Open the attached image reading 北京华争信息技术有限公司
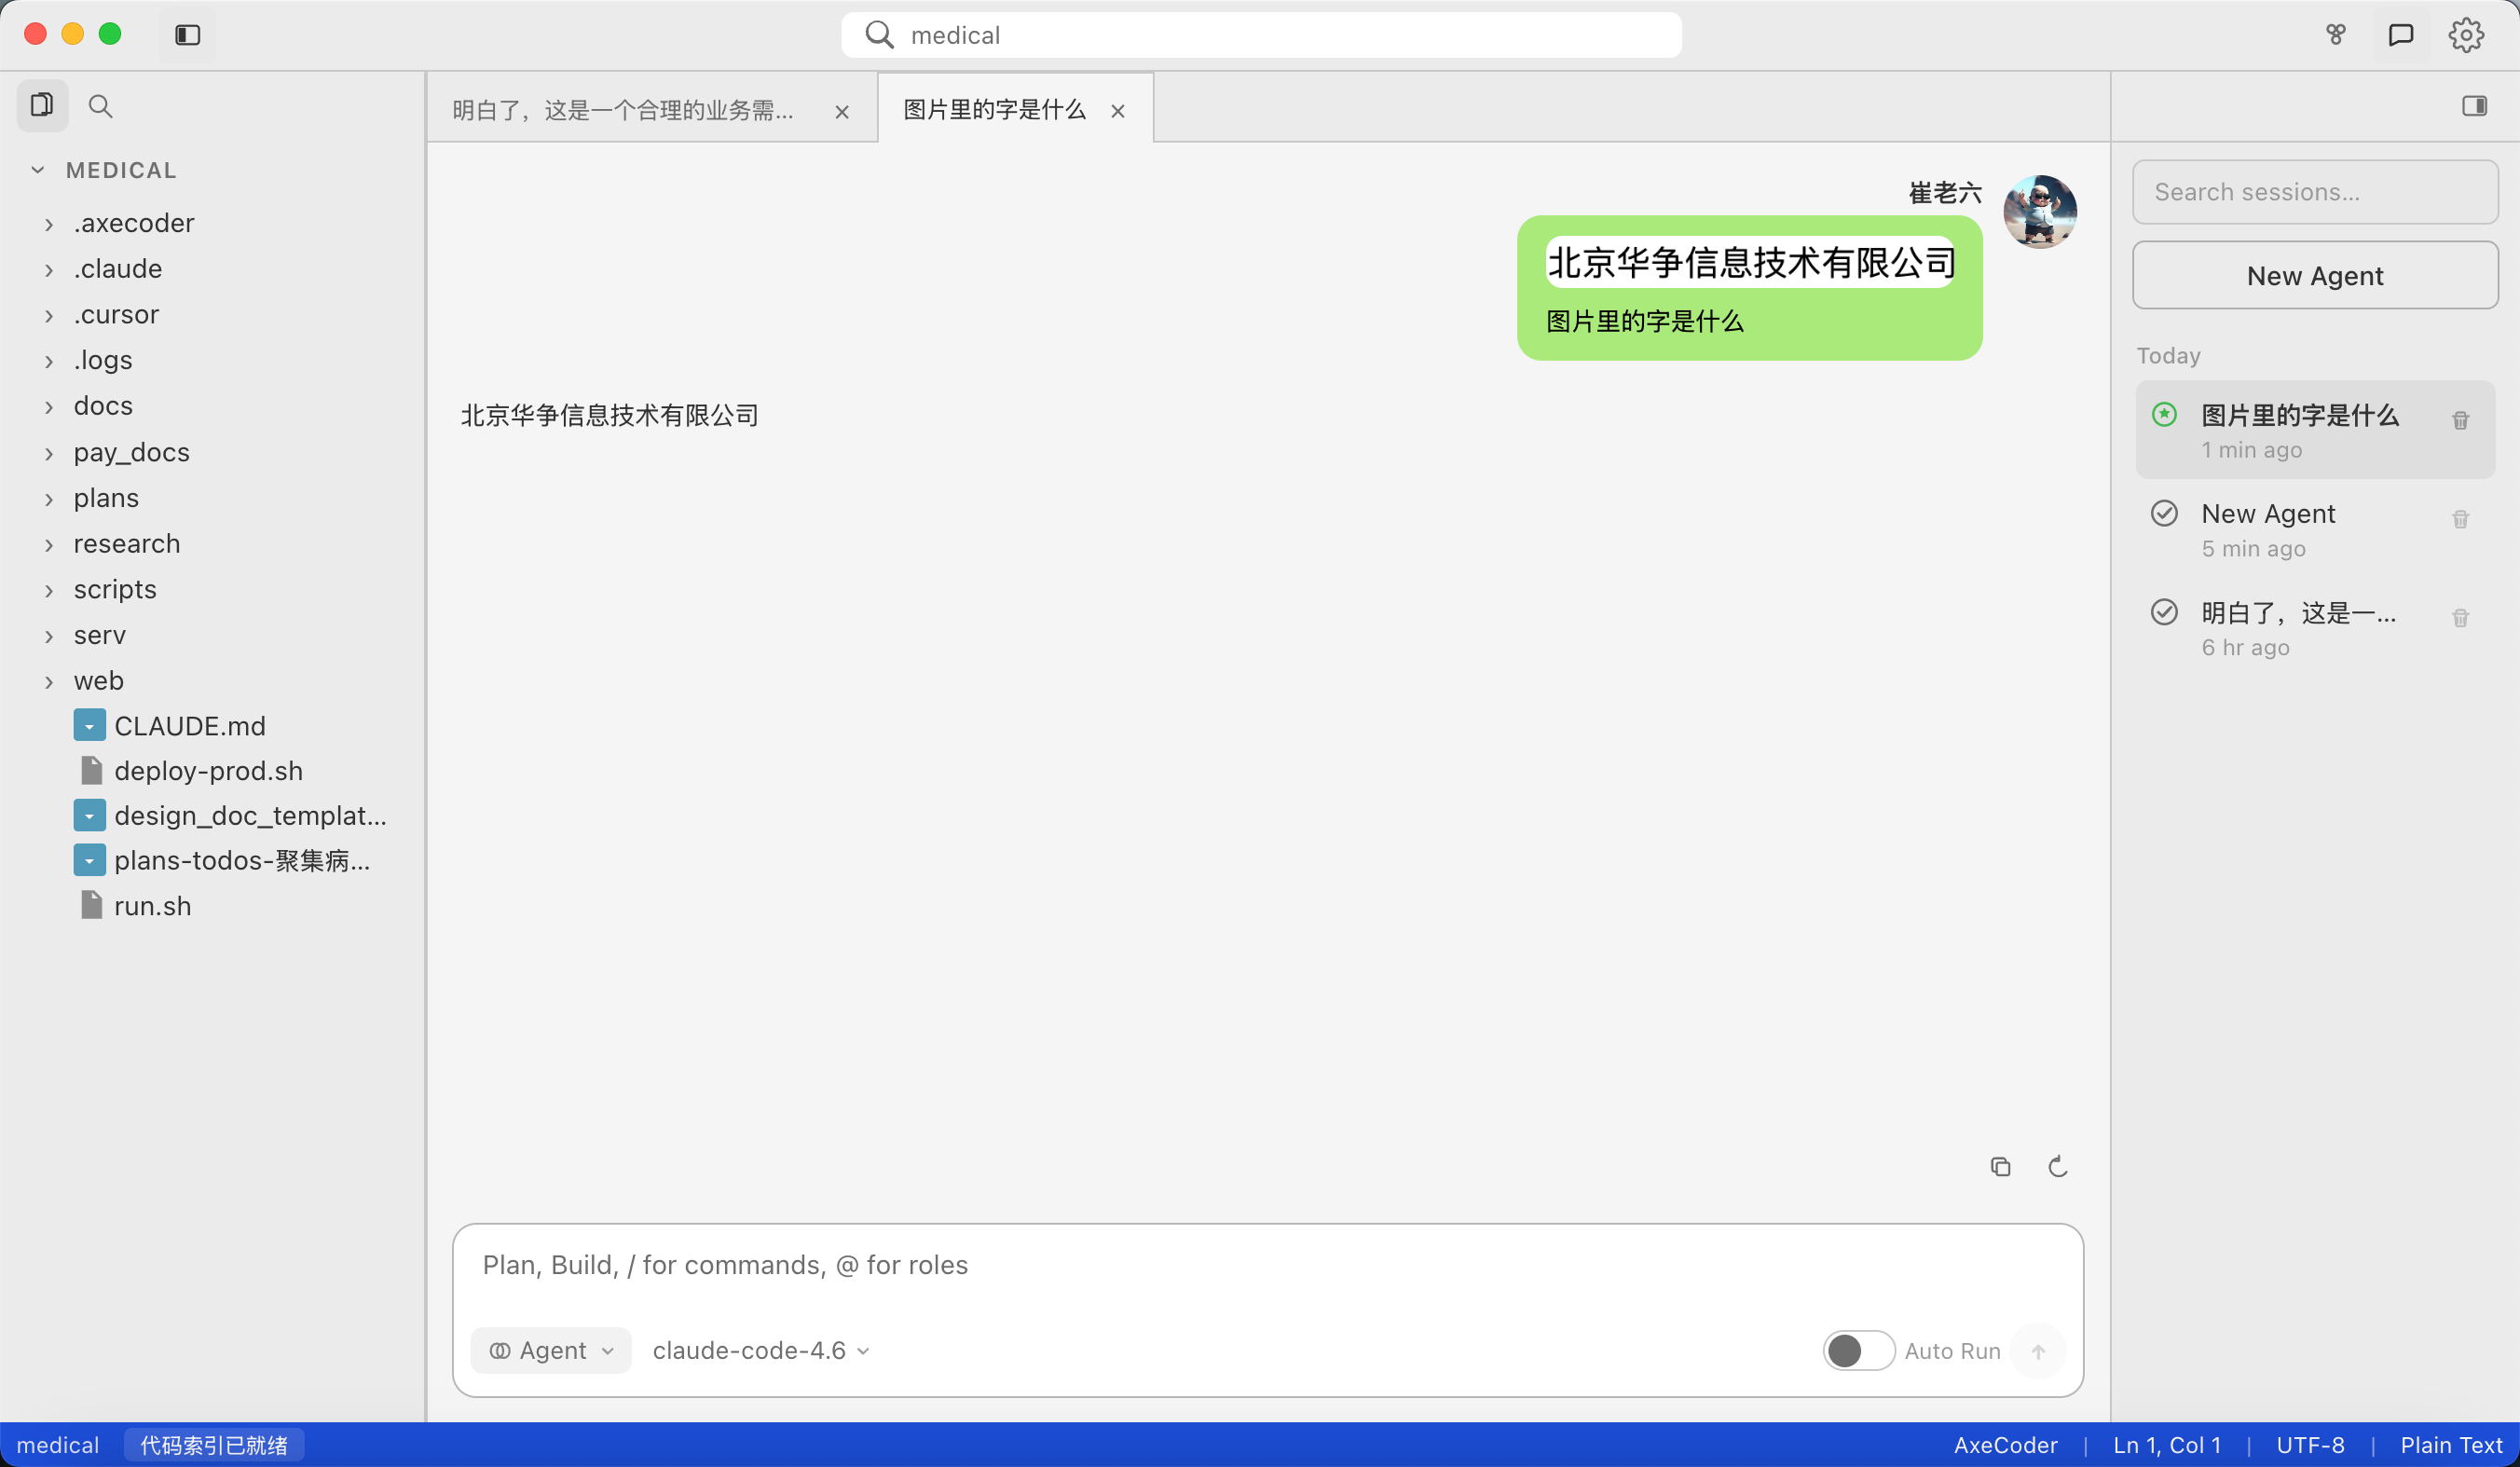Viewport: 2520px width, 1467px height. [x=1751, y=262]
